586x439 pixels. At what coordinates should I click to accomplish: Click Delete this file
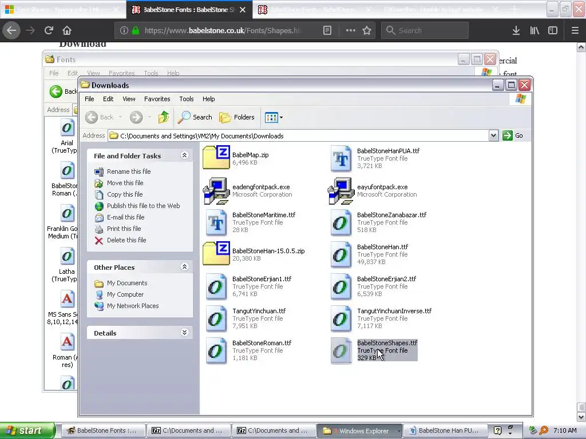[x=120, y=240]
